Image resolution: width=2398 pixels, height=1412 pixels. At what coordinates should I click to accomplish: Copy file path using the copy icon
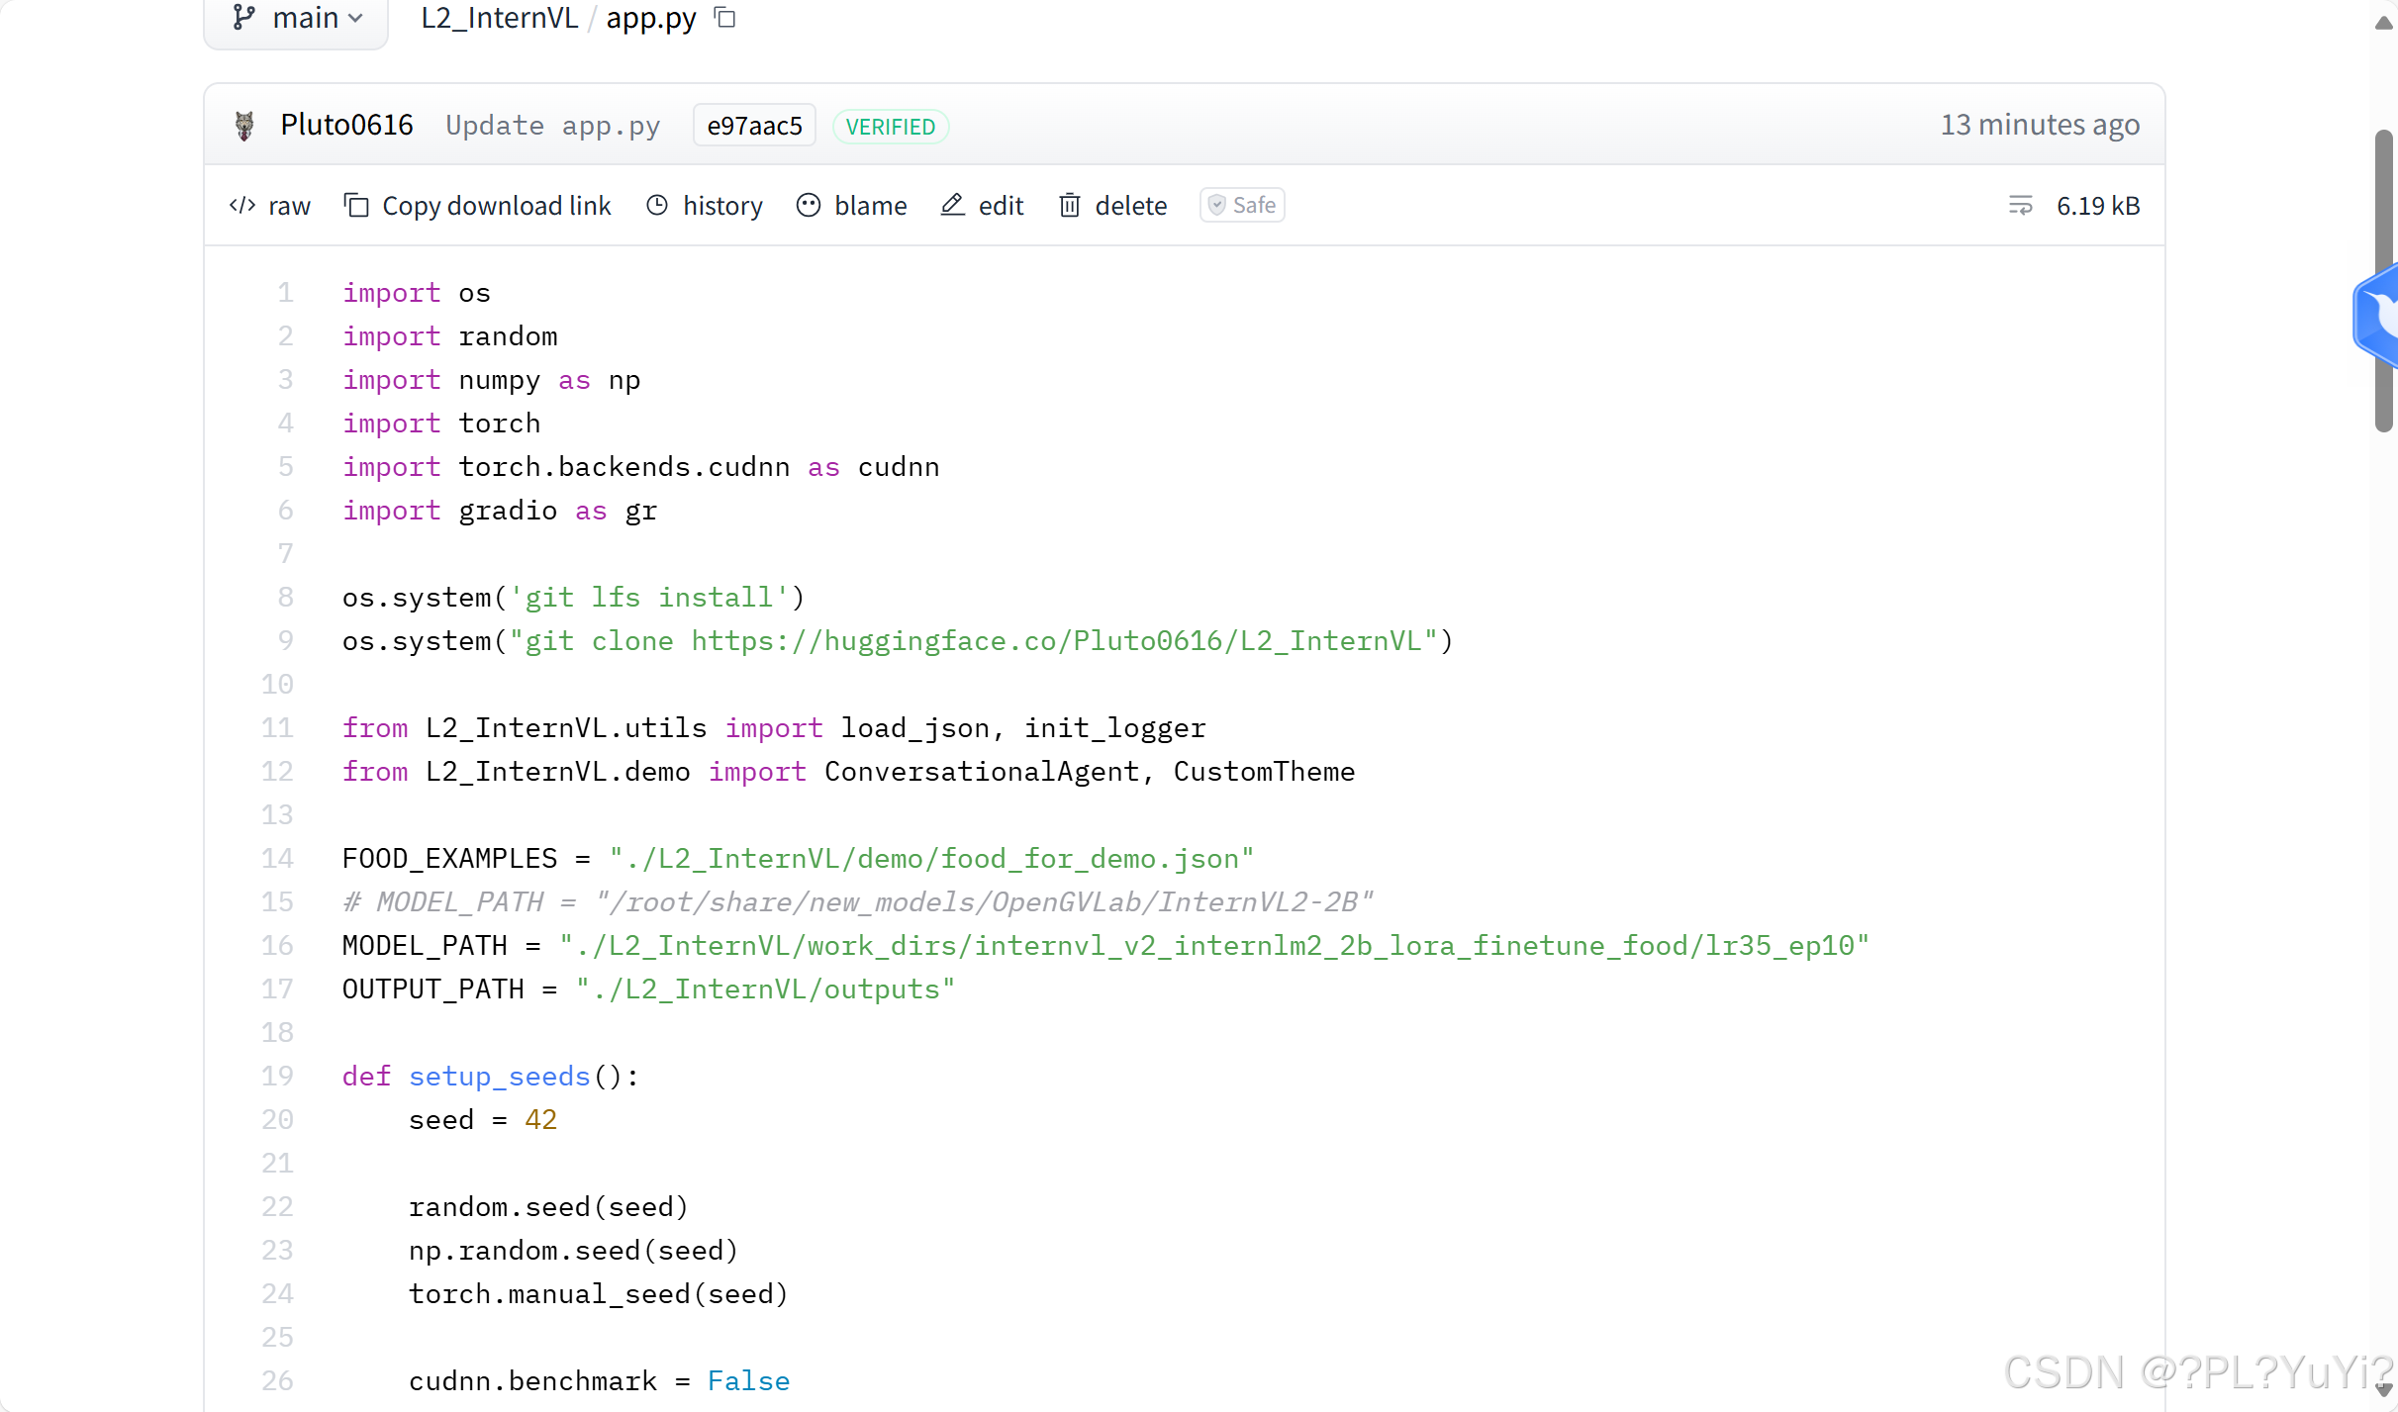(725, 17)
